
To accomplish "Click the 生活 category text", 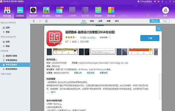I will click(74, 42).
